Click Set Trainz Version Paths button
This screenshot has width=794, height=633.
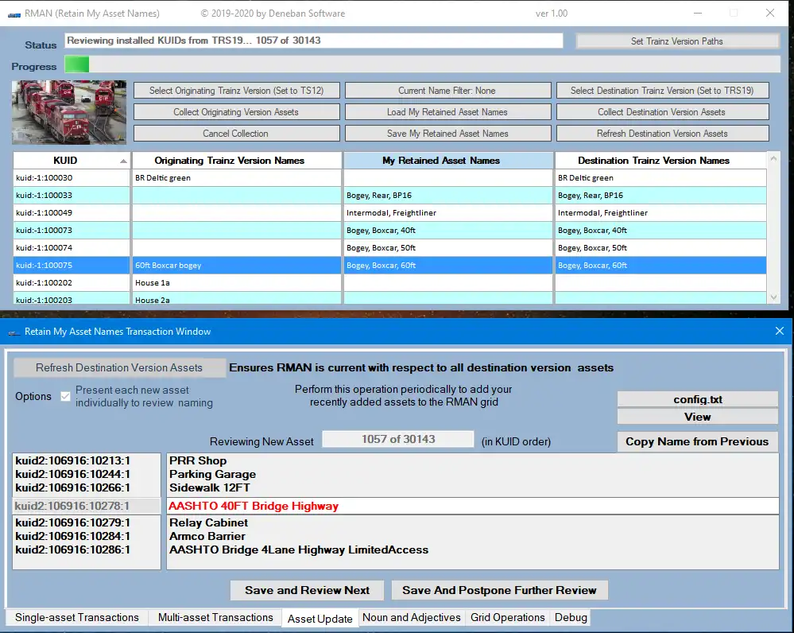click(x=677, y=41)
